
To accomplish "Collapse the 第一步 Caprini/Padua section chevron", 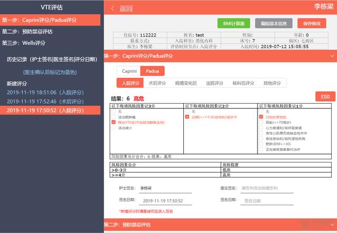I will pyautogui.click(x=331, y=56).
